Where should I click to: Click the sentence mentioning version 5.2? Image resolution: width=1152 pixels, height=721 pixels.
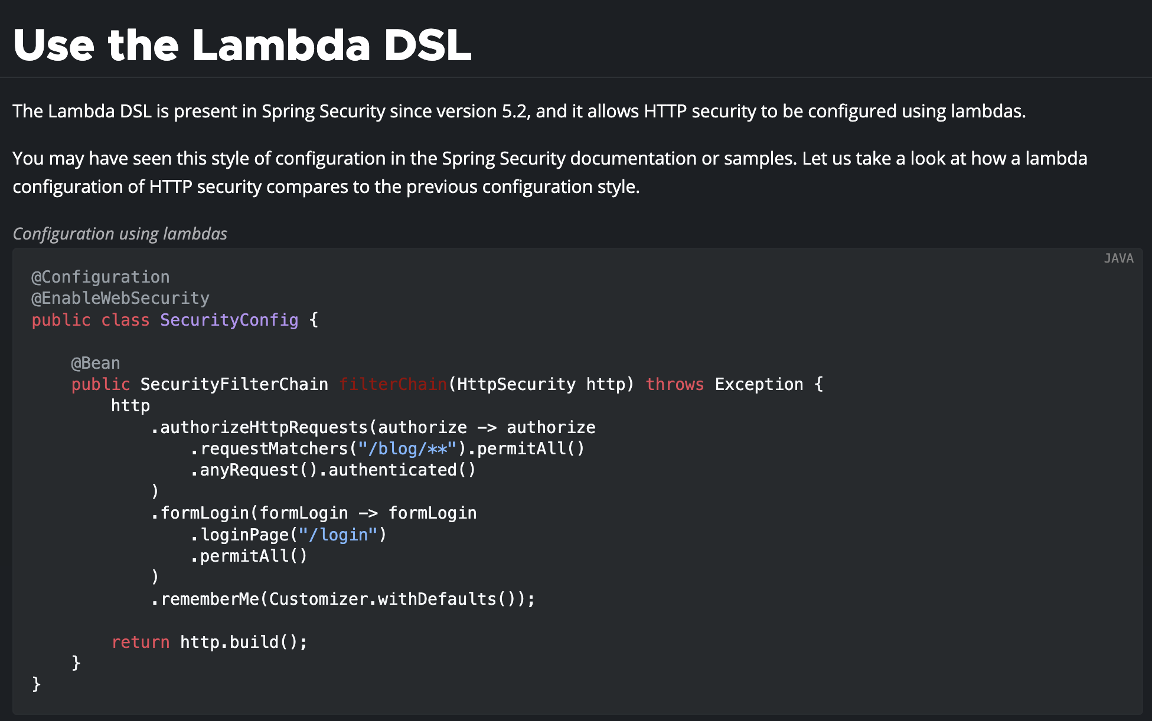(519, 111)
